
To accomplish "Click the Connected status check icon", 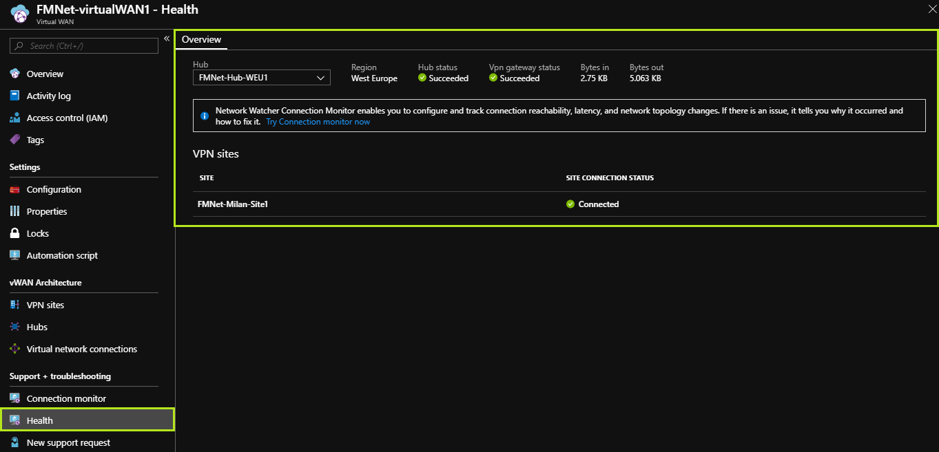I will click(x=570, y=204).
